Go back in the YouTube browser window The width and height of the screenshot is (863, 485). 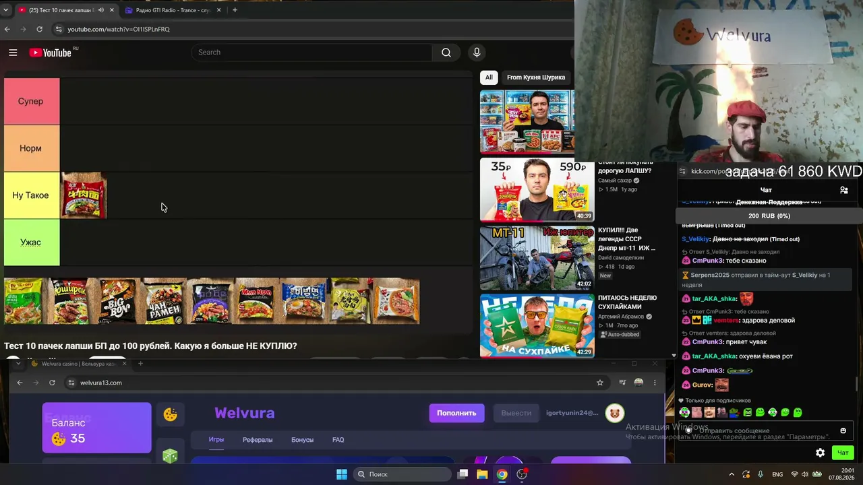coord(7,29)
